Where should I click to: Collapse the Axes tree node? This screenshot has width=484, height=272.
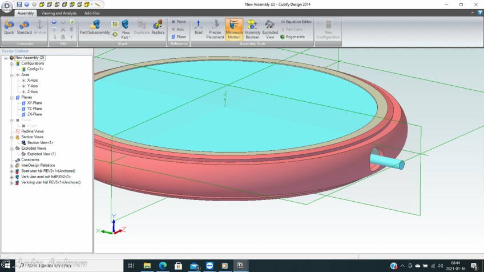point(12,75)
